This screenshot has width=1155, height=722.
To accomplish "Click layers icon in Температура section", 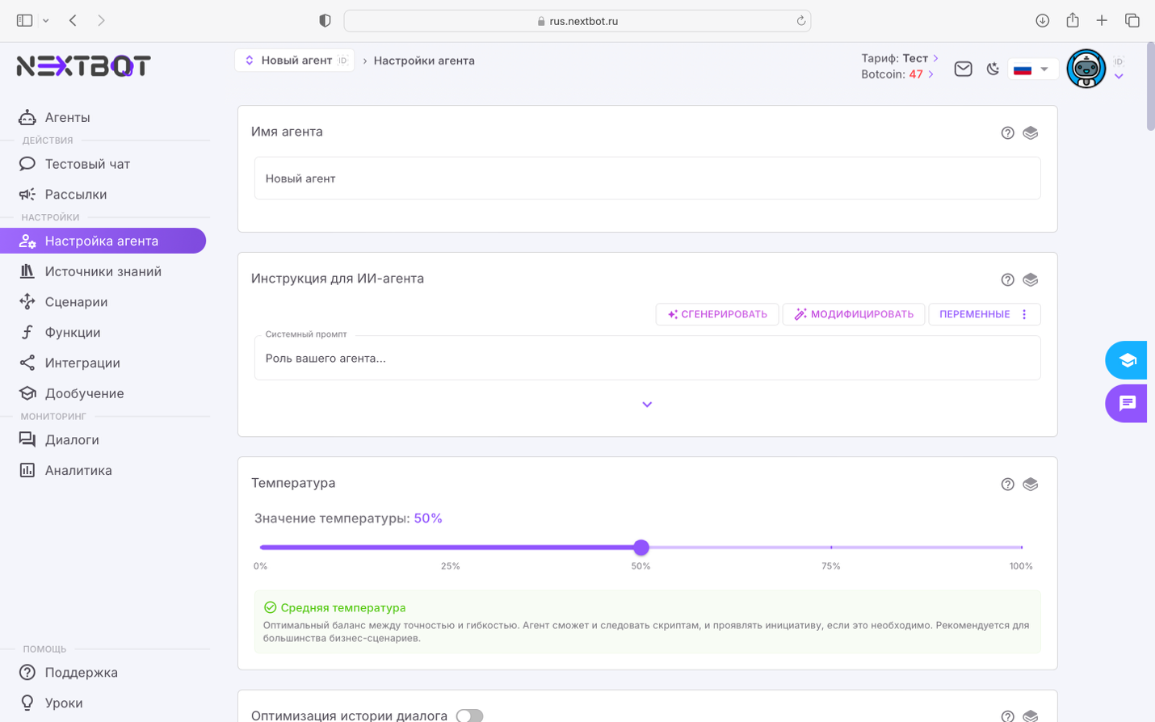I will click(1030, 485).
